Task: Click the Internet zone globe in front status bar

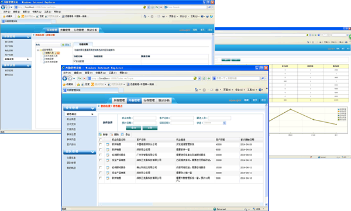Action: click(215, 209)
